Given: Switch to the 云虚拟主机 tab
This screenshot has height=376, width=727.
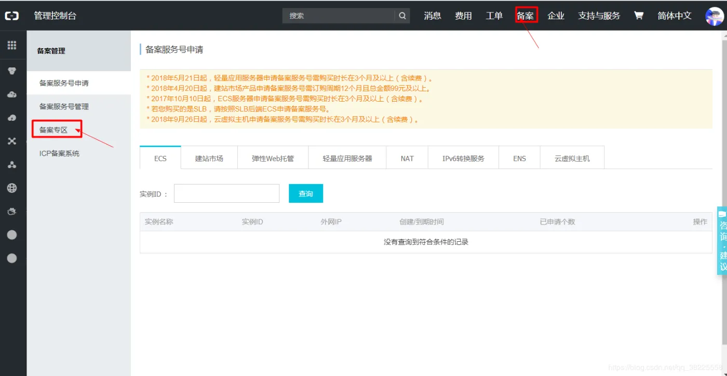Looking at the screenshot, I should tap(572, 158).
